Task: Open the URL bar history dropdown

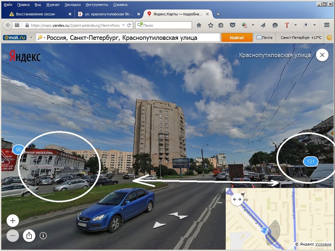Action: [123, 25]
